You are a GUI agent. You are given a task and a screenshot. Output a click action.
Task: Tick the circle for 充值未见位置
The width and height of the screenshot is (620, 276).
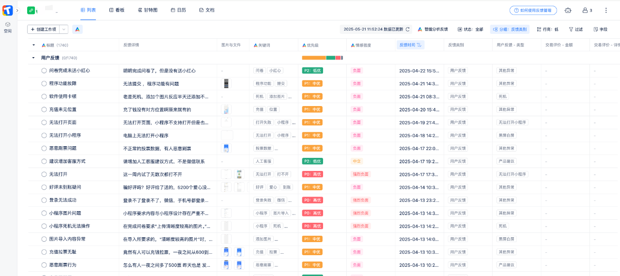[44, 109]
